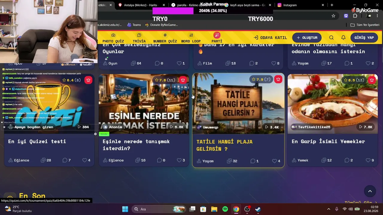
Task: Open the weather widget showing 25°C
Action: pyautogui.click(x=18, y=209)
